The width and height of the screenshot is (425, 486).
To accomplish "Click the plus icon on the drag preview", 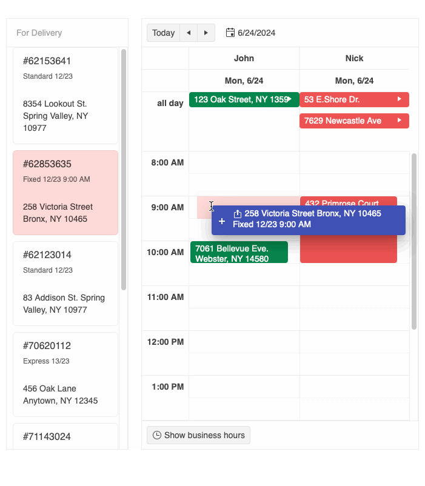I will point(221,221).
